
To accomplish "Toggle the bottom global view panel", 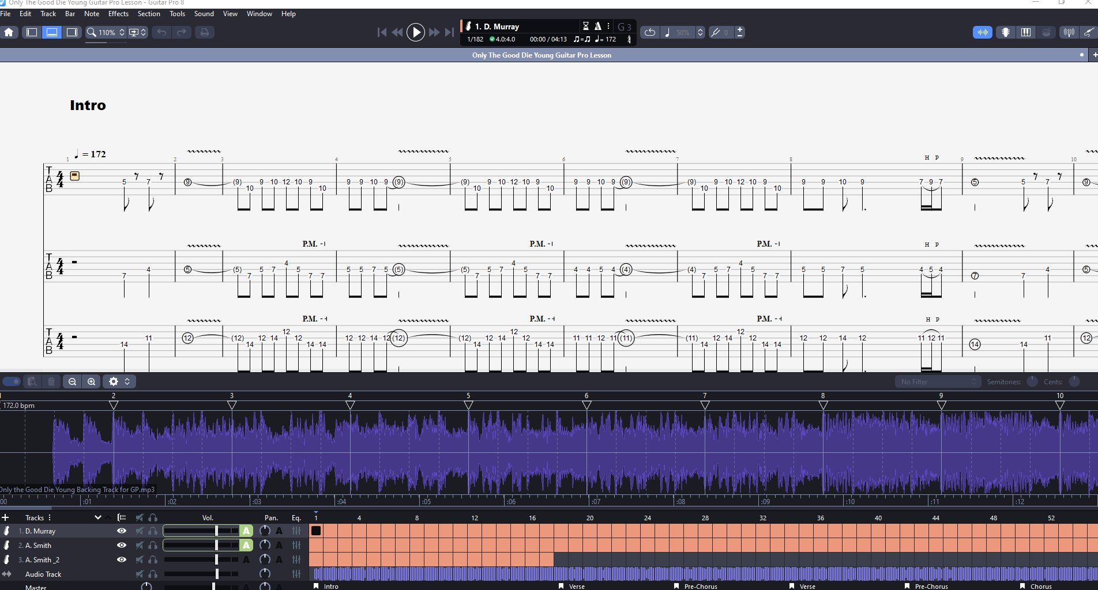I will pos(52,32).
